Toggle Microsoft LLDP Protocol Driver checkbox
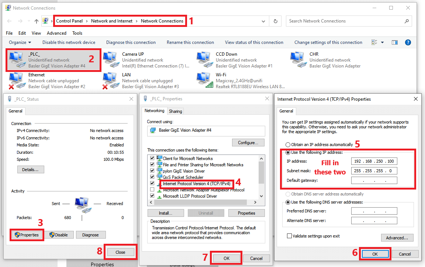 pos(152,196)
